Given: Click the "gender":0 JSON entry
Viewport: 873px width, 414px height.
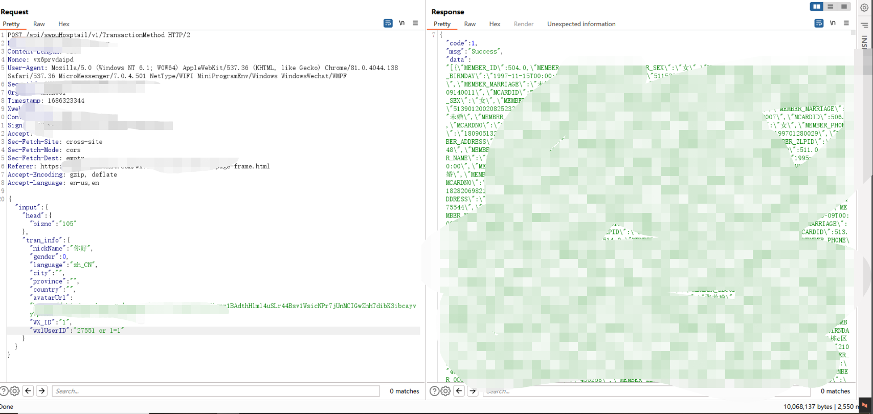Looking at the screenshot, I should point(49,256).
